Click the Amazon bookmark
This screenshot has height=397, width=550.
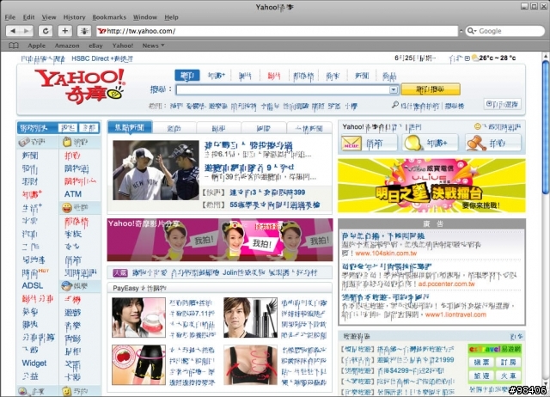pyautogui.click(x=67, y=46)
